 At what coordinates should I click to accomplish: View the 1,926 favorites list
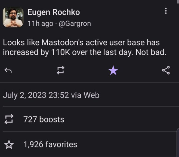pos(50,144)
